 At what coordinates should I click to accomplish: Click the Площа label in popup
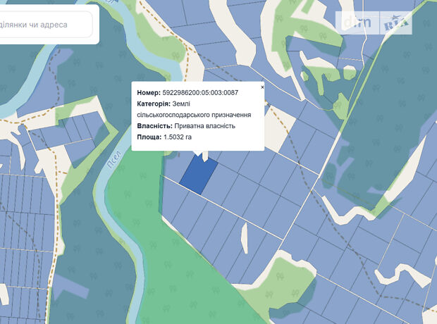[x=149, y=137]
